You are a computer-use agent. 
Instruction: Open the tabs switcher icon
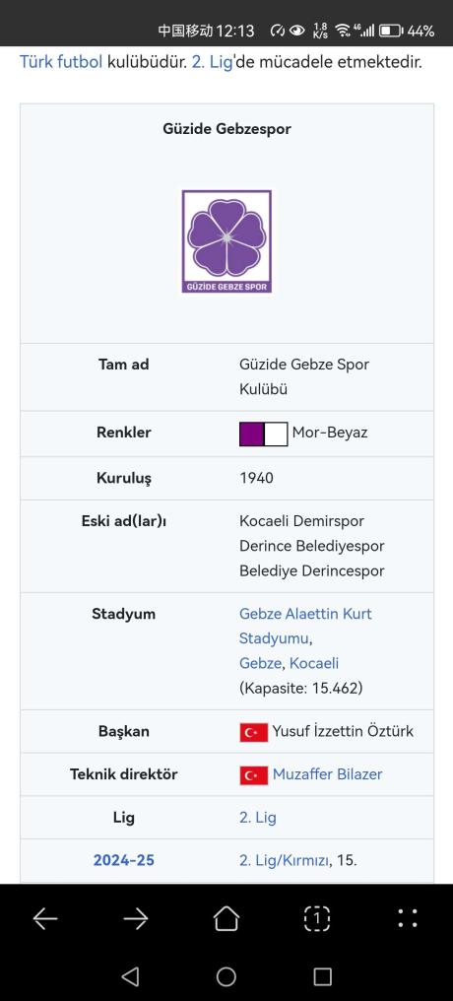(317, 918)
